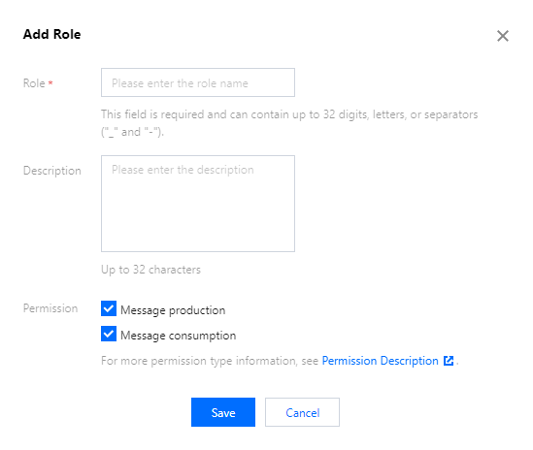The width and height of the screenshot is (533, 450).
Task: Click the Message production label
Action: 173,310
